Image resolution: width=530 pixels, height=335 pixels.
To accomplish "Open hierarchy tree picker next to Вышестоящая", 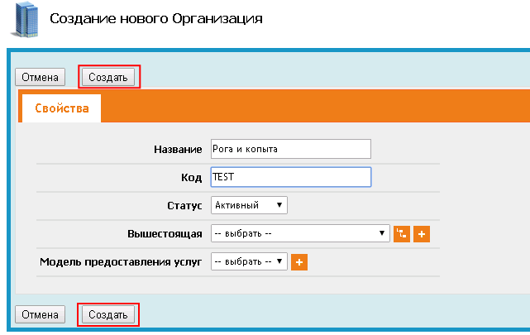I will coord(402,234).
